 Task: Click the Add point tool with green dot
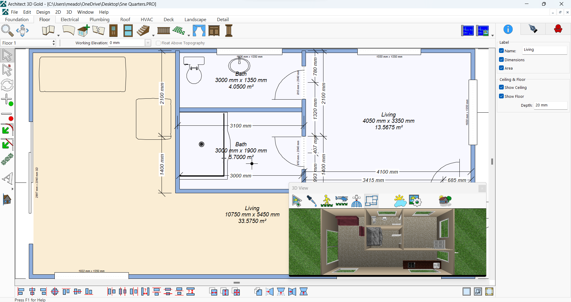click(7, 100)
